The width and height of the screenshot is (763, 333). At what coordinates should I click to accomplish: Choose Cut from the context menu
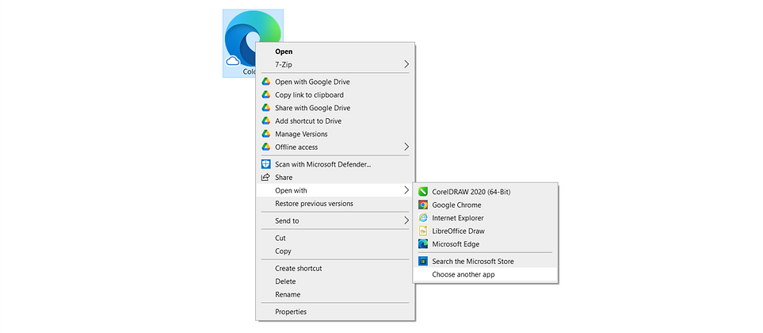tap(335, 238)
